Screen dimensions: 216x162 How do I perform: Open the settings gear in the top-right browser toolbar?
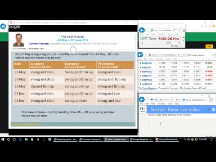point(210,26)
